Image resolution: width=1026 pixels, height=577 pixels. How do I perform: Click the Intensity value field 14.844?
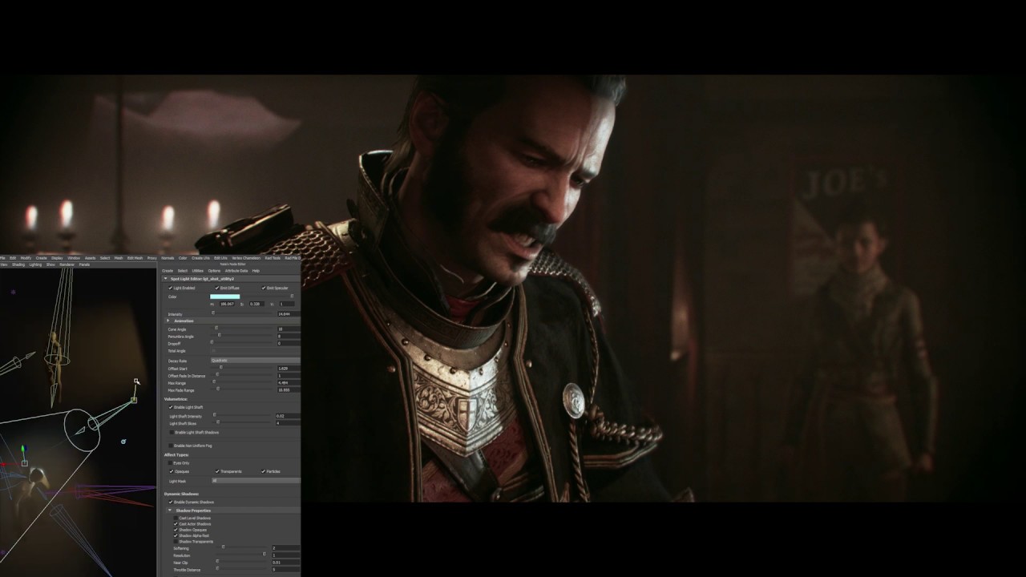[289, 314]
